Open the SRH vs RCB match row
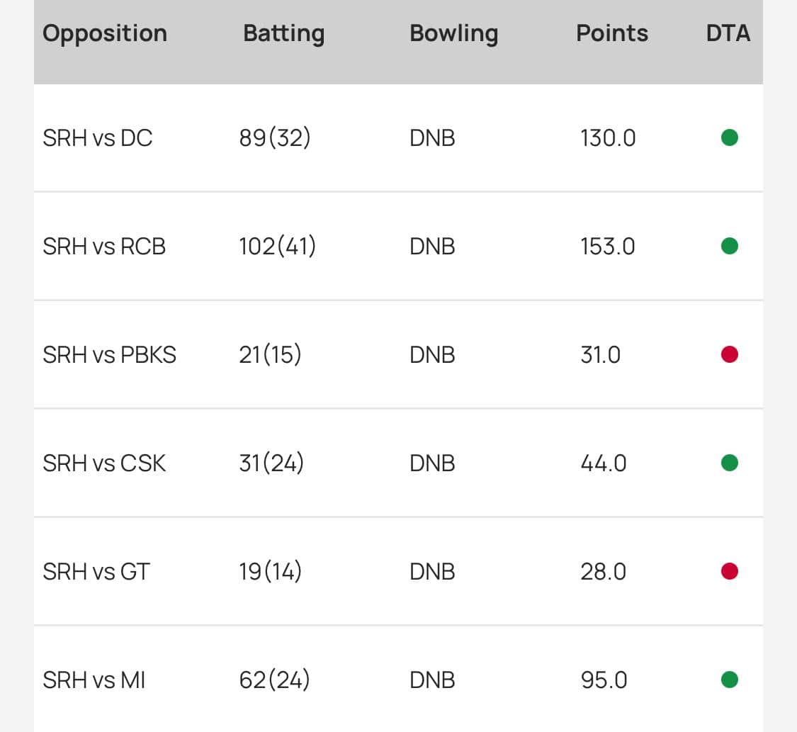 pyautogui.click(x=104, y=247)
